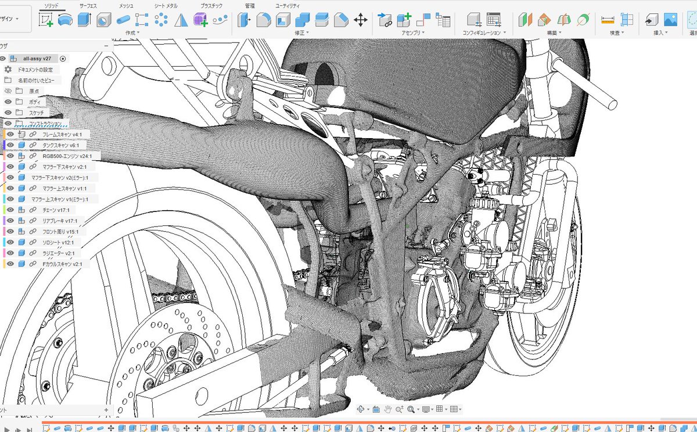The image size is (697, 432).
Task: Select the Shell tool
Action: pyautogui.click(x=283, y=20)
